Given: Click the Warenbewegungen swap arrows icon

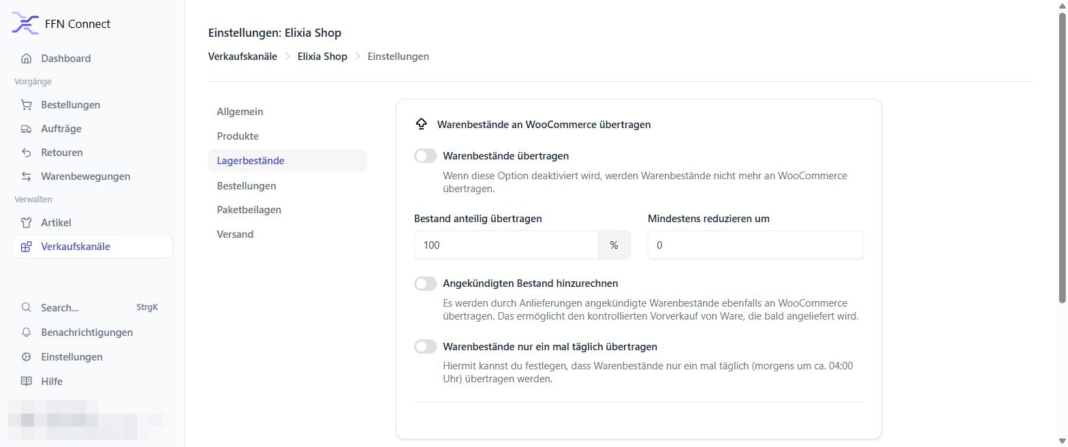Looking at the screenshot, I should point(27,176).
